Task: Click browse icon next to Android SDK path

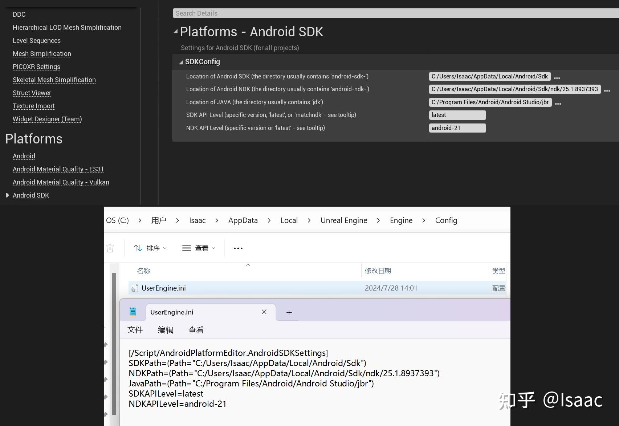Action: [557, 77]
